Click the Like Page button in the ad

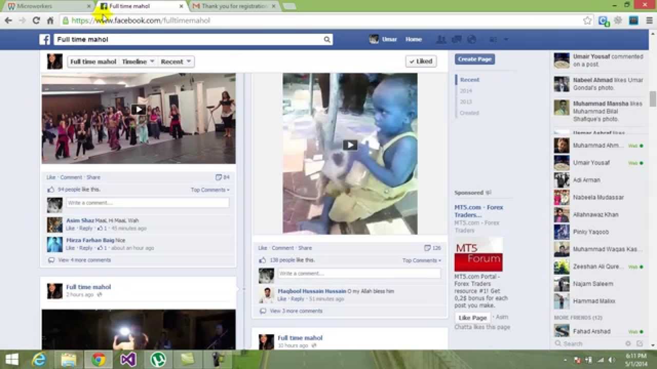pos(472,318)
